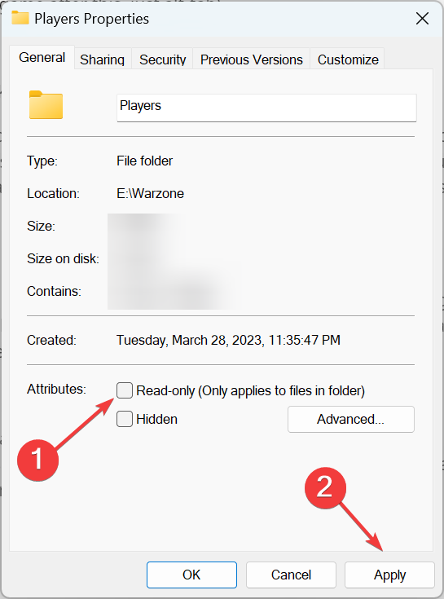This screenshot has width=444, height=599.
Task: Click Cancel to discard changes
Action: point(291,575)
